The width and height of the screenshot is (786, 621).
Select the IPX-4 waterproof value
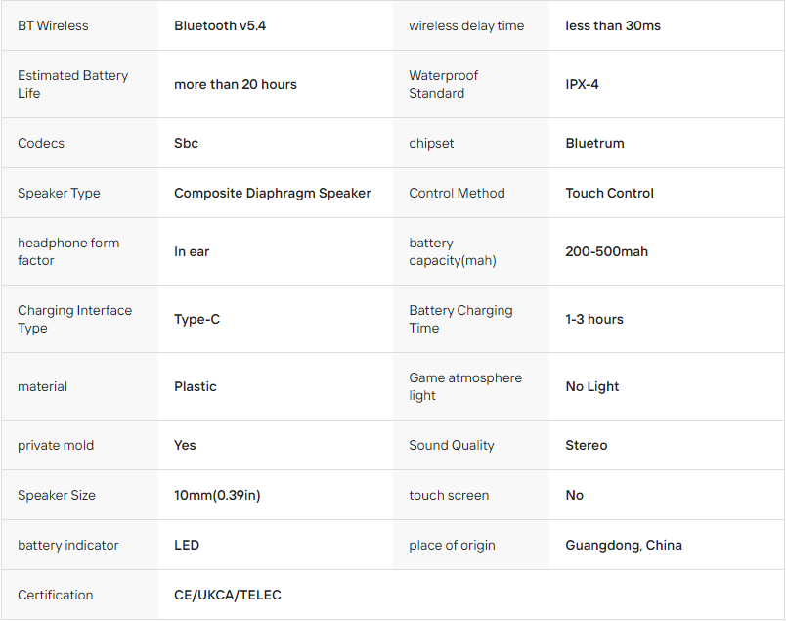582,84
